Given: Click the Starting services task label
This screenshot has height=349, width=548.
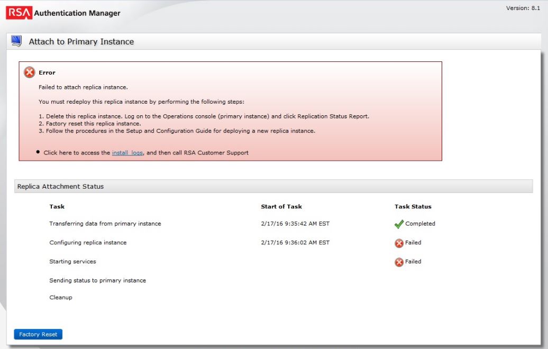Looking at the screenshot, I should pos(72,262).
